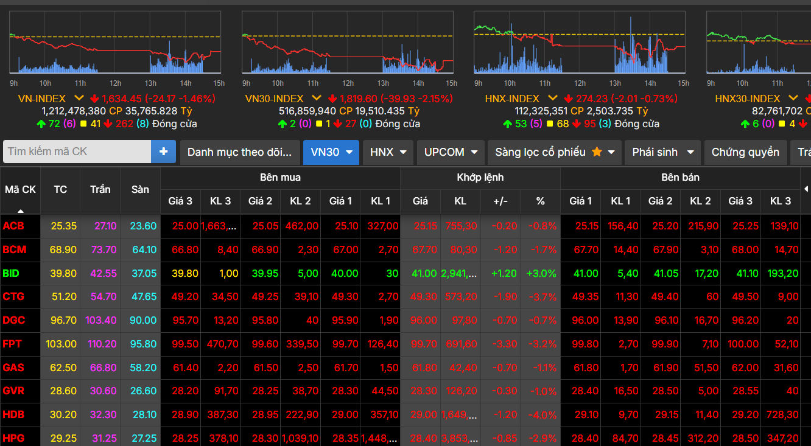Switch to the Chứng quyền tab
The height and width of the screenshot is (446, 811).
point(745,152)
